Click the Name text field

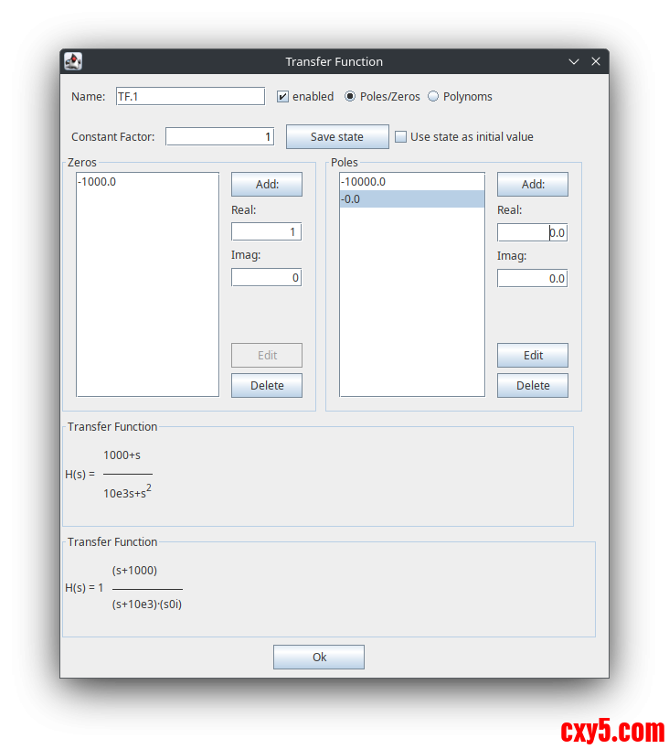point(189,96)
